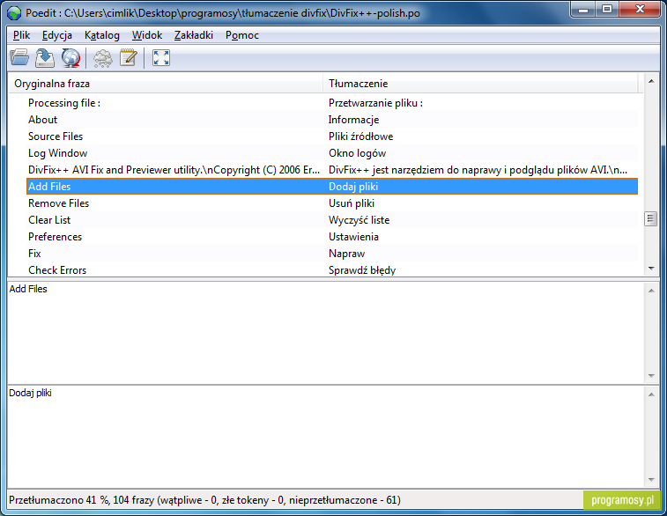Toggle full screen mode icon
Viewport: 667px width, 516px height.
click(161, 57)
